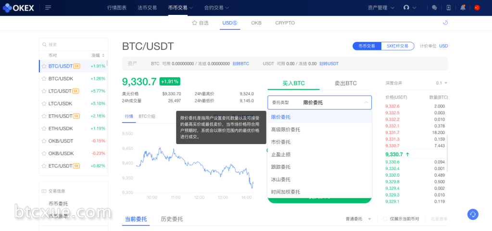The width and height of the screenshot is (492, 231).
Task: Click the 5X badge next to BTC/USDT
Action: [76, 66]
